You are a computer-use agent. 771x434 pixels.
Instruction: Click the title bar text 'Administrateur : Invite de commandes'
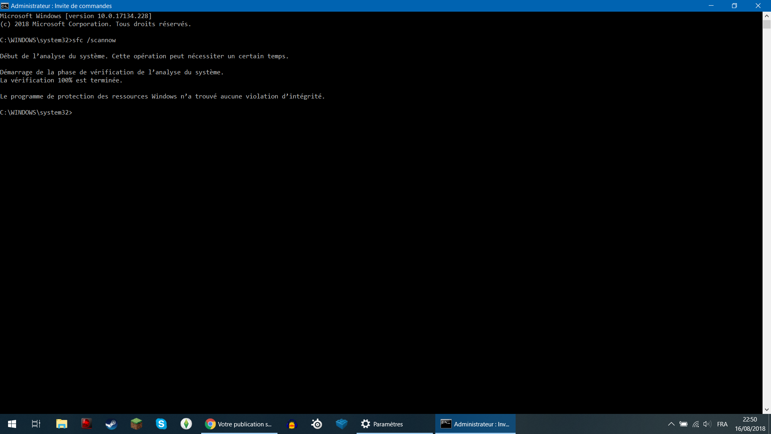(61, 6)
